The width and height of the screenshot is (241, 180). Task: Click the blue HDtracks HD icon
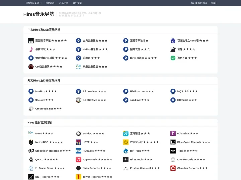tap(78, 151)
